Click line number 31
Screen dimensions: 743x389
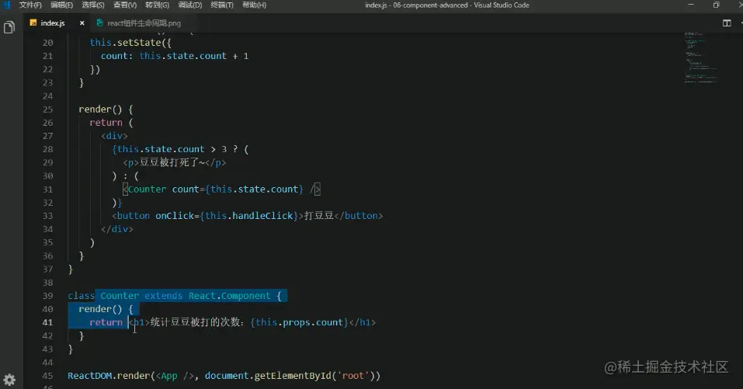click(x=48, y=189)
